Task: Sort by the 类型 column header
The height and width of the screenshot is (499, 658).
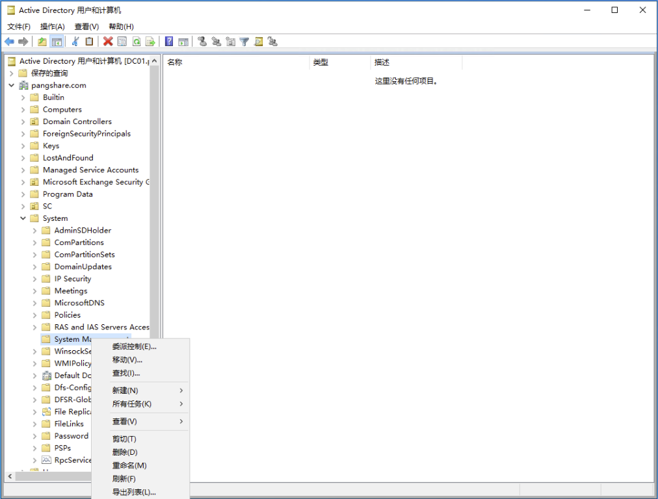Action: [340, 62]
